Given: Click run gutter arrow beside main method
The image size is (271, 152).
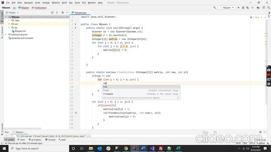Looking at the screenshot, I should point(75,28).
